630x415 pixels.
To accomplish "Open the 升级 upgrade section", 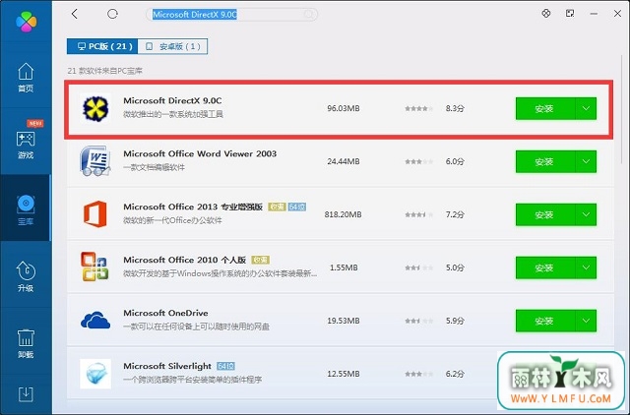I will point(26,276).
